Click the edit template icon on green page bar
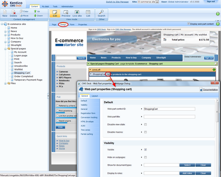Viewport: 221px width, 177px height. click(x=216, y=64)
